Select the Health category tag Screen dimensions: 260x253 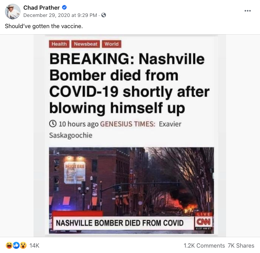pyautogui.click(x=59, y=44)
